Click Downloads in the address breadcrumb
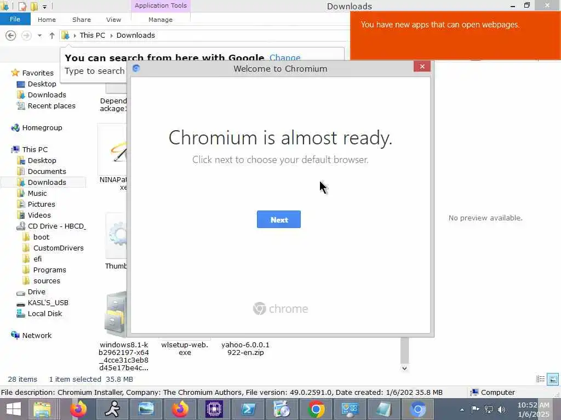This screenshot has width=561, height=420. pos(136,35)
